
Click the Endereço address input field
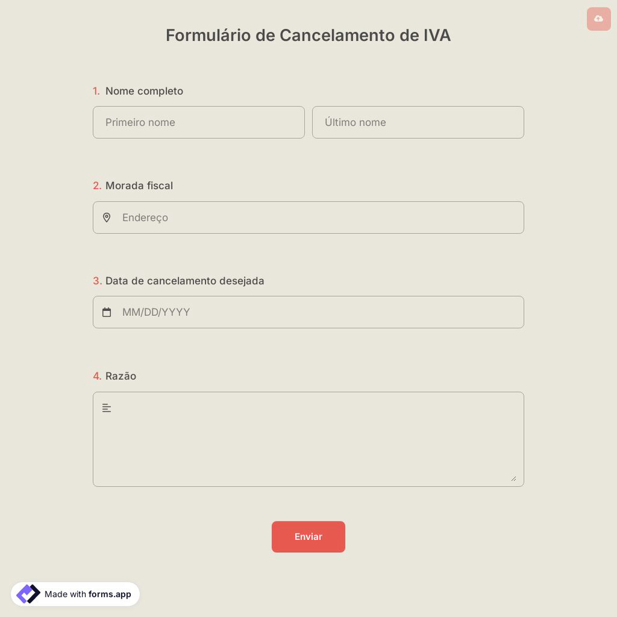[308, 217]
